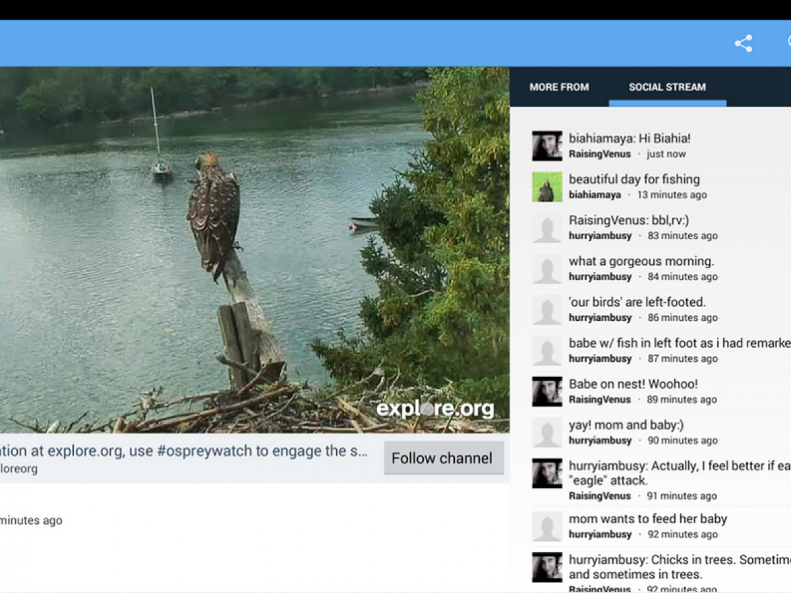Click RaisingVenus avatar beside "Hi Biahia!" comment
The height and width of the screenshot is (593, 791).
click(547, 146)
